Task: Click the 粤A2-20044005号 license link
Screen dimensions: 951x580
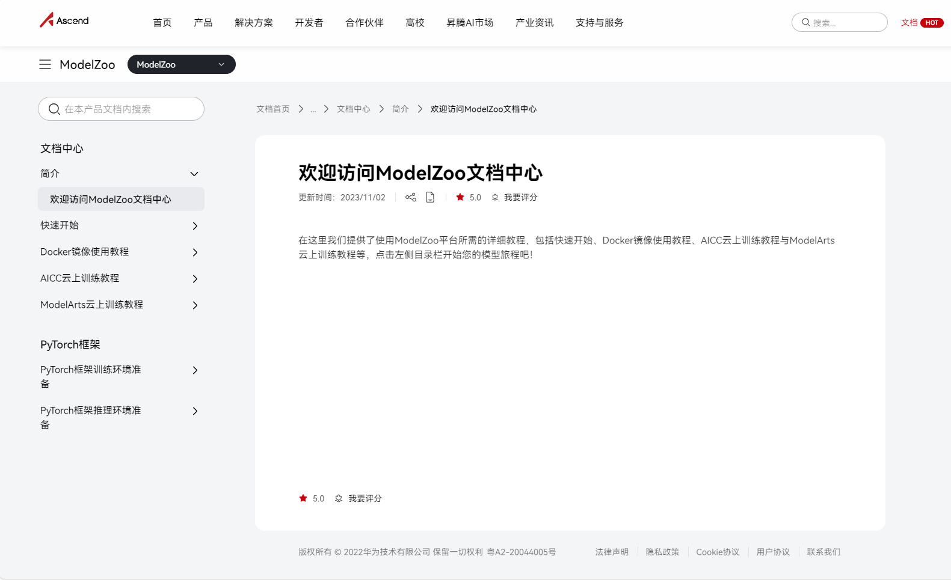Action: click(x=522, y=552)
